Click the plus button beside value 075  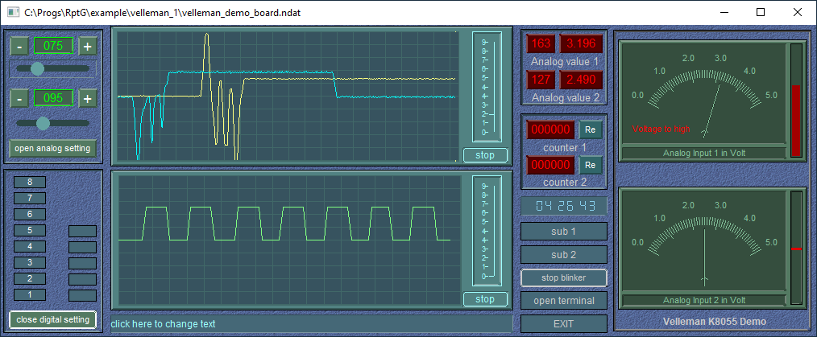coord(88,46)
